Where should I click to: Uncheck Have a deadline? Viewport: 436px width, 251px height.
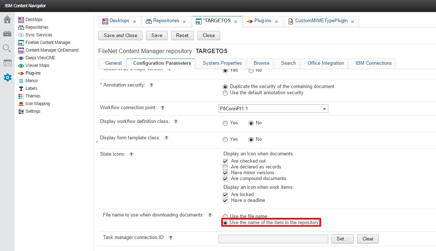tap(225, 200)
